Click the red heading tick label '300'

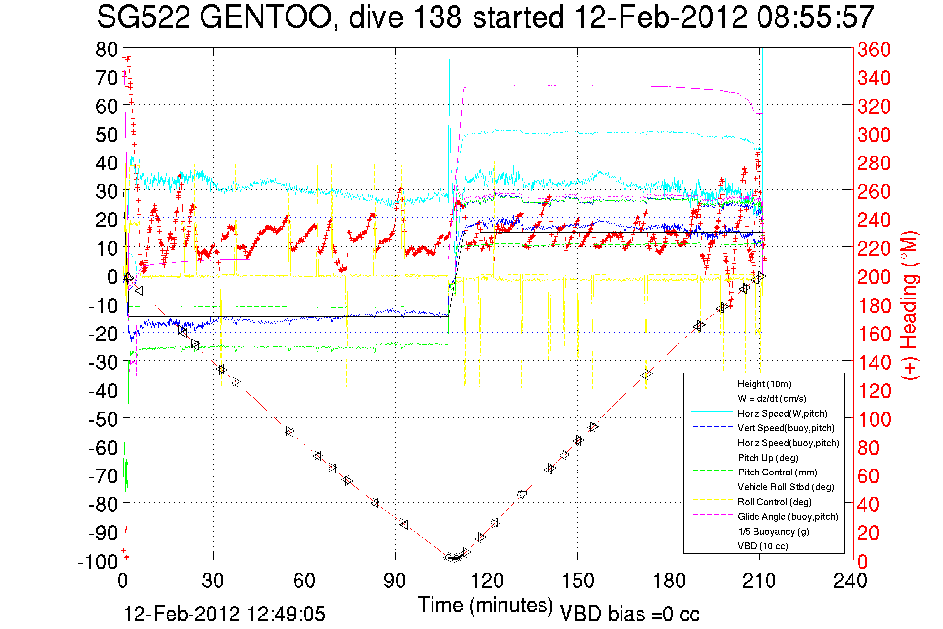coord(874,135)
